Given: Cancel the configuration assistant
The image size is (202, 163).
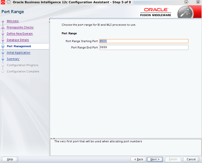Looking at the screenshot, I should [x=191, y=159].
